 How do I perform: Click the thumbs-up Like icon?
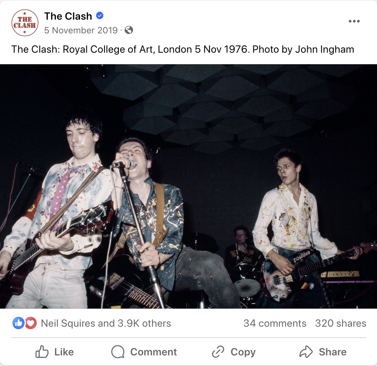tap(42, 352)
